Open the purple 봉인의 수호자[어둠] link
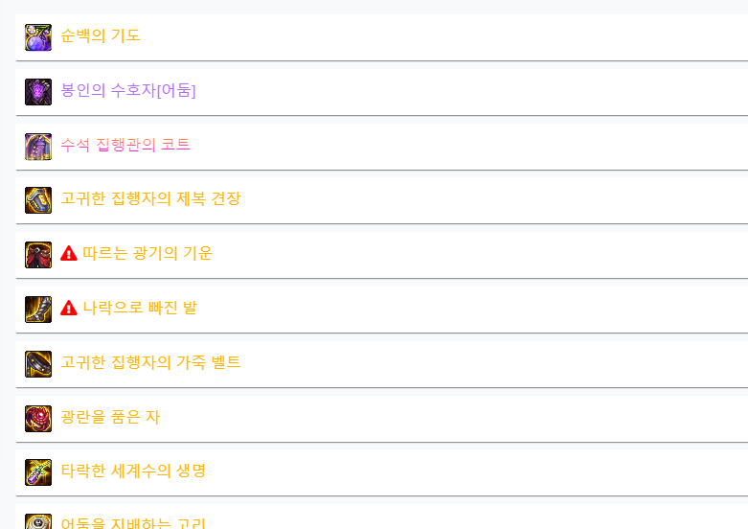Image resolution: width=748 pixels, height=529 pixels. coord(128,90)
